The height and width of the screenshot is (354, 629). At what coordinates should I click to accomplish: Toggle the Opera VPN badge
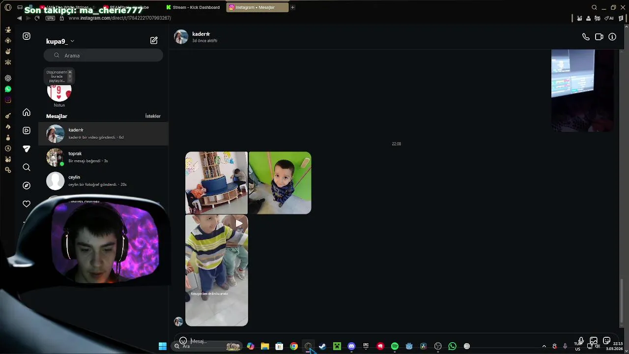click(x=50, y=18)
